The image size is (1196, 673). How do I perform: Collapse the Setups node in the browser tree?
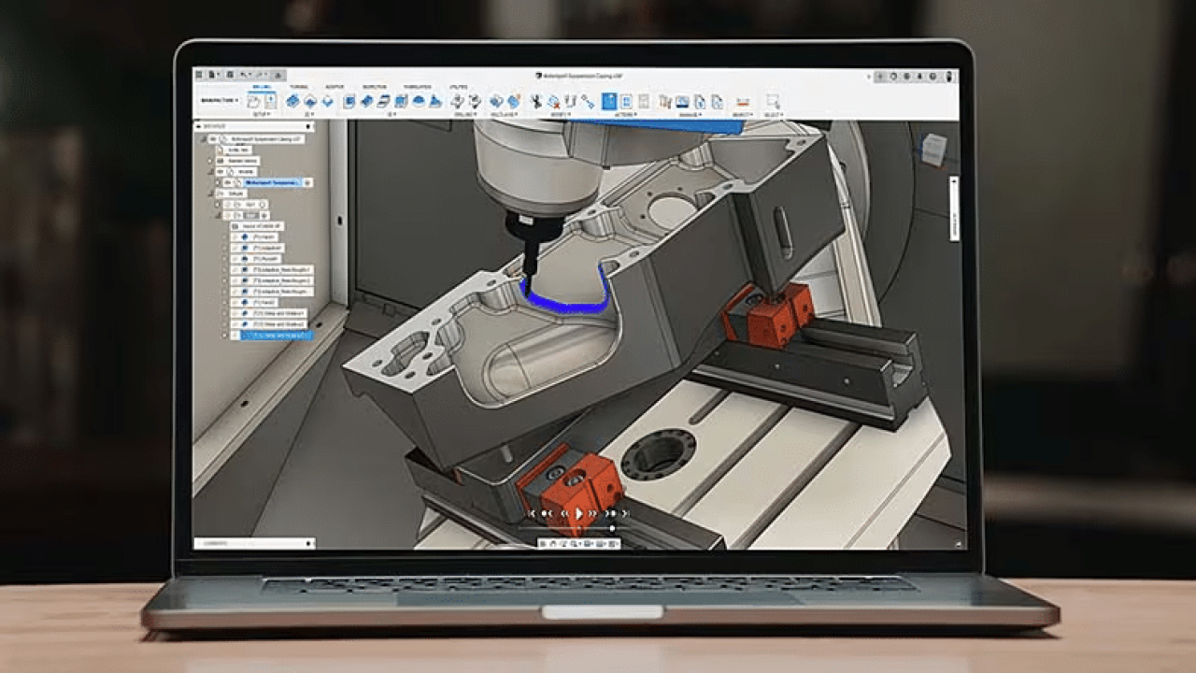tap(212, 193)
